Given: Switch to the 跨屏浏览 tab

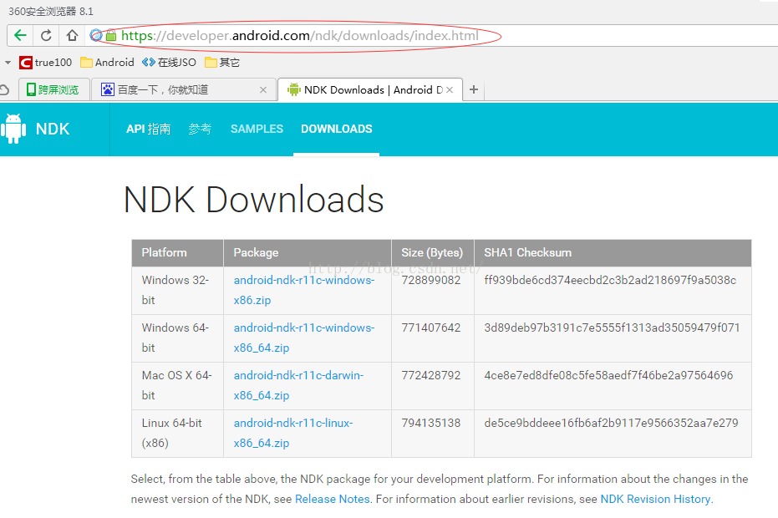Looking at the screenshot, I should pos(54,89).
